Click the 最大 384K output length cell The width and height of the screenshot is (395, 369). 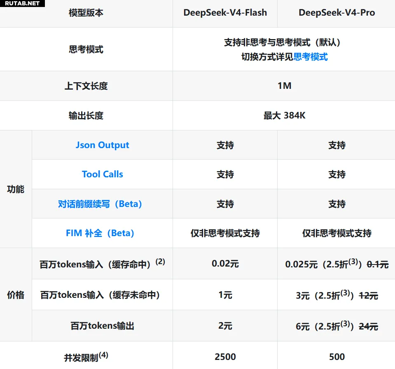pos(285,116)
